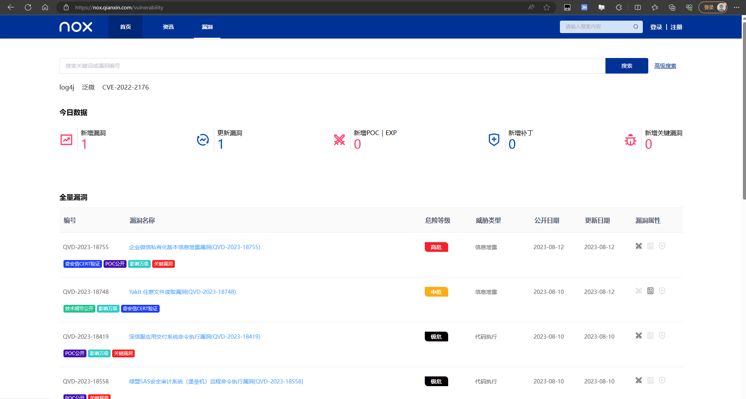
Task: Open the favorites list icon
Action: [x=655, y=7]
